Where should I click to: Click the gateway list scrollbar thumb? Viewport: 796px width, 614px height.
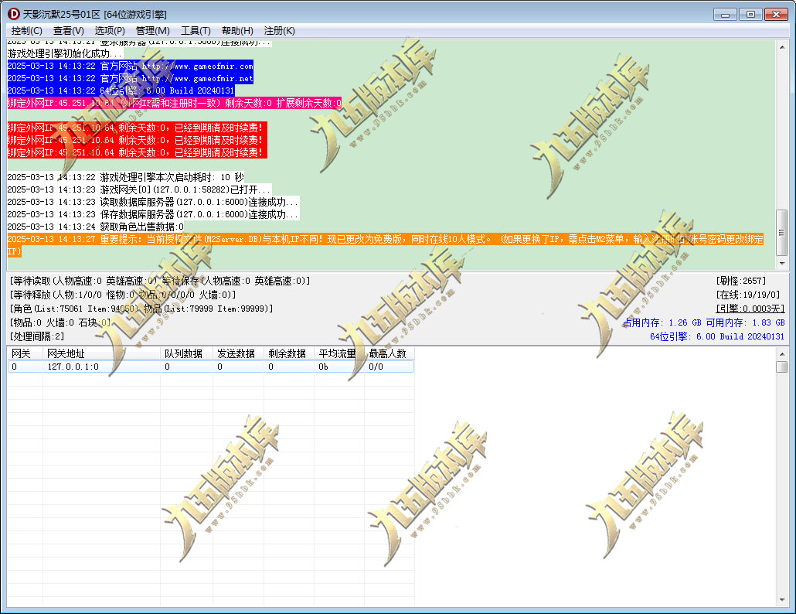(x=782, y=367)
